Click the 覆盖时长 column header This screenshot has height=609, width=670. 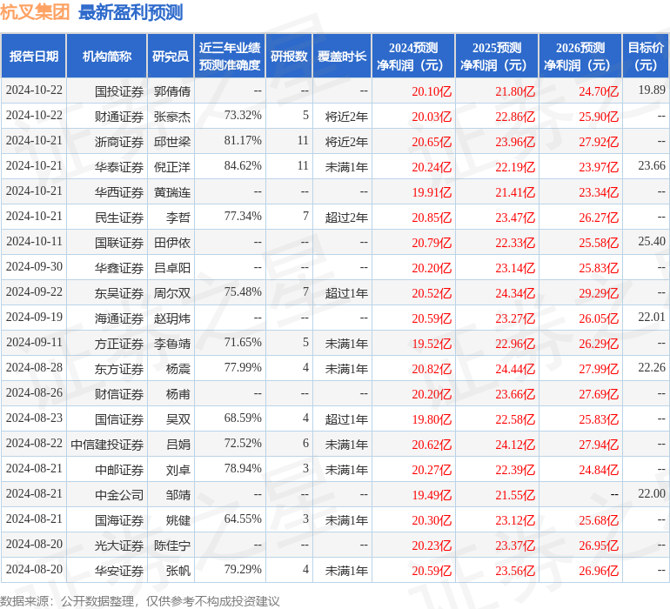coord(342,56)
